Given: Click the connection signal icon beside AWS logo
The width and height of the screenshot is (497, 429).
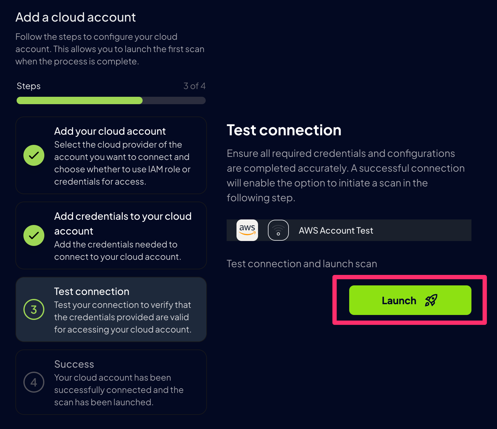Looking at the screenshot, I should (x=278, y=230).
